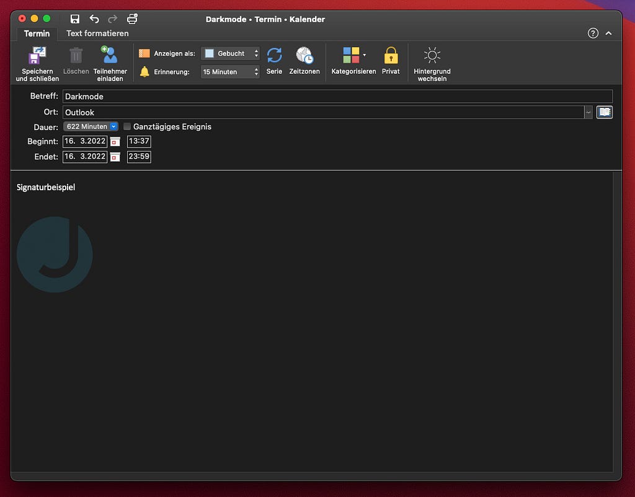The image size is (635, 497).
Task: Open calendar picker beside Endet date
Action: coord(115,157)
